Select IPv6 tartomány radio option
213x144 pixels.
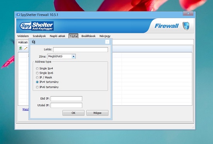click(x=37, y=87)
